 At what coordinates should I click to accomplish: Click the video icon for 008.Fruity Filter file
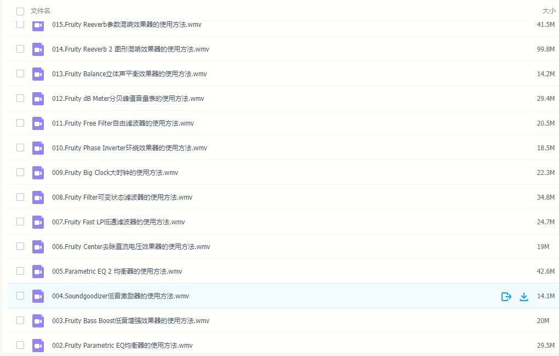coord(38,197)
